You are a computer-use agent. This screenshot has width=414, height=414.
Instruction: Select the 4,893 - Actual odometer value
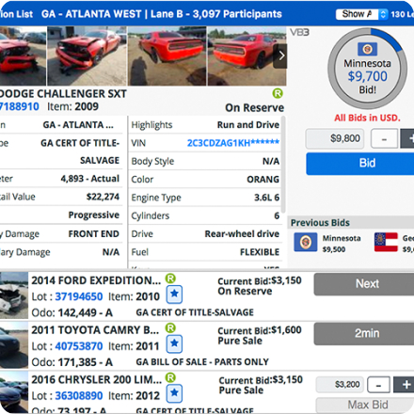tap(90, 179)
